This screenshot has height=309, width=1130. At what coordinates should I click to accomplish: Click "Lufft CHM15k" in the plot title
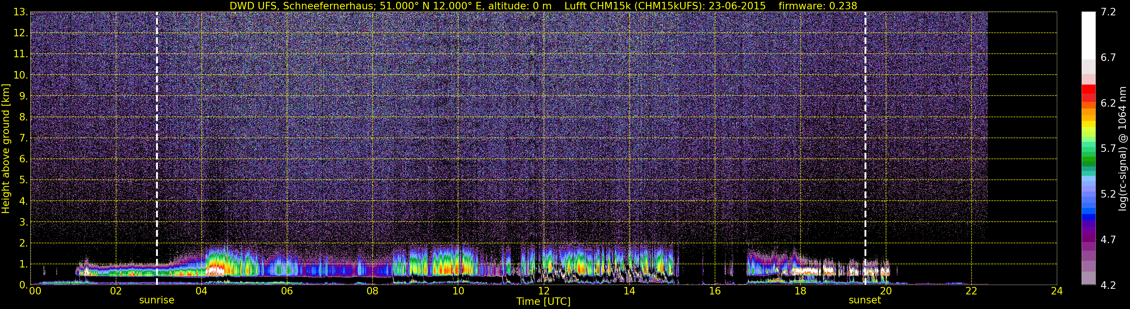click(597, 6)
